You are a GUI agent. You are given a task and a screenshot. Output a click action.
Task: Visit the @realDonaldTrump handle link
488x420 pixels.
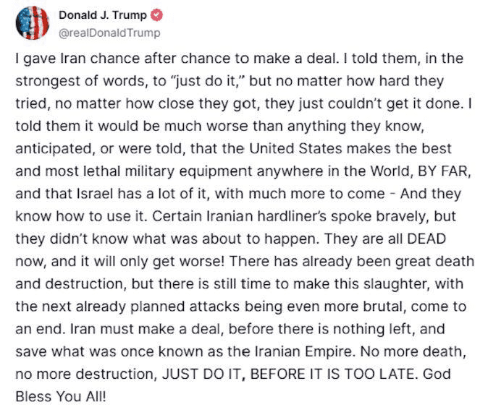pos(109,33)
